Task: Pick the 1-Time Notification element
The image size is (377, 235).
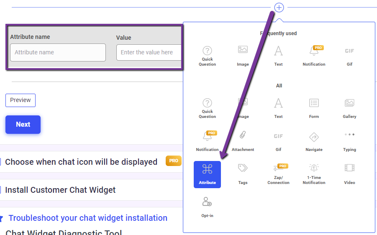Action: (x=314, y=174)
